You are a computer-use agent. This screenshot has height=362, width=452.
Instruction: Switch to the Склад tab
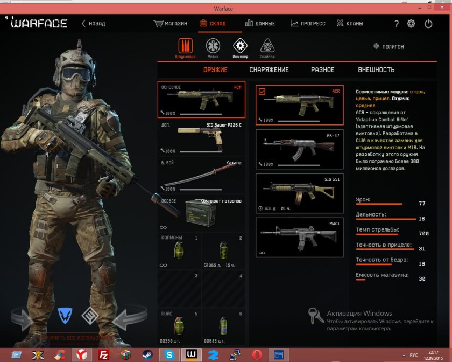coord(213,23)
